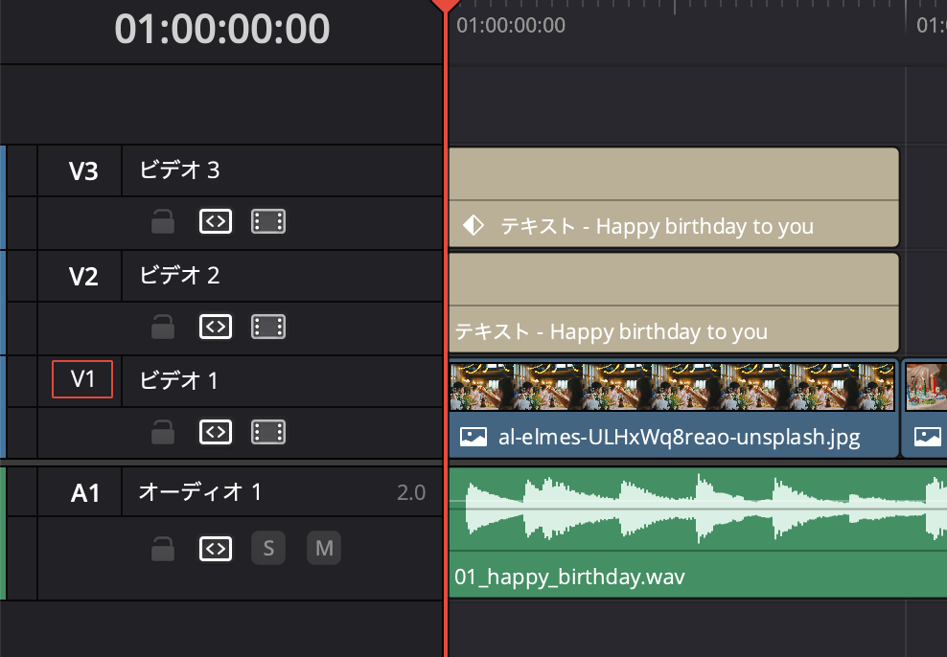
Task: Solo audio track 1
Action: 267,548
